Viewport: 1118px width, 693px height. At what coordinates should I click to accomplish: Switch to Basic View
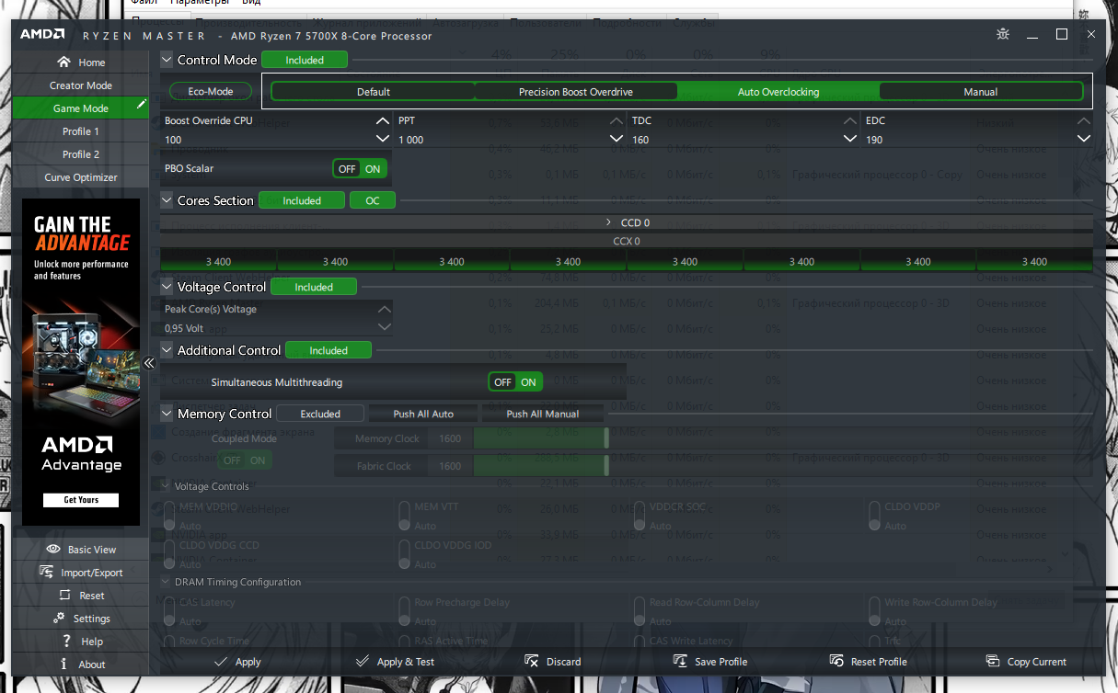click(x=81, y=550)
